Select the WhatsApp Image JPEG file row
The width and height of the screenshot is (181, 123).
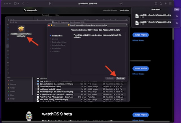[x=81, y=92]
